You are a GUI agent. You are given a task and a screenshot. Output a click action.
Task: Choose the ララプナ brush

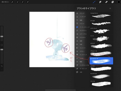(101, 68)
